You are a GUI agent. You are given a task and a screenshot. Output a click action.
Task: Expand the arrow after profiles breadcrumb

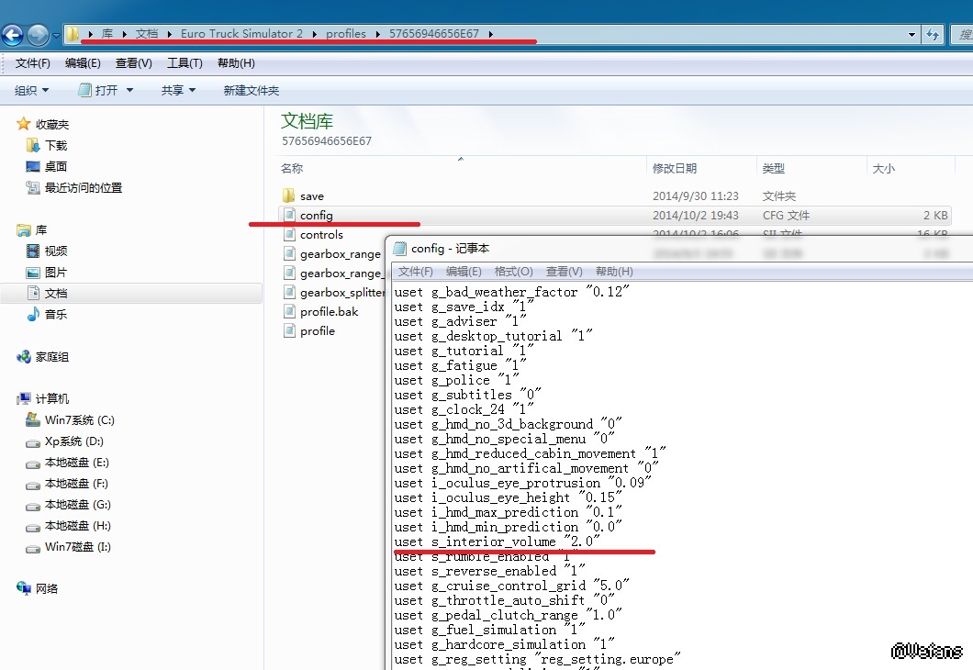click(377, 34)
